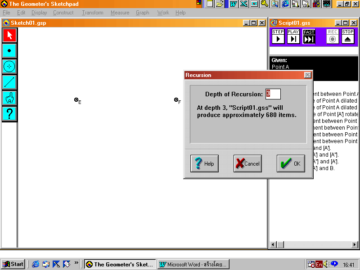Open the Transform menu

click(x=93, y=13)
